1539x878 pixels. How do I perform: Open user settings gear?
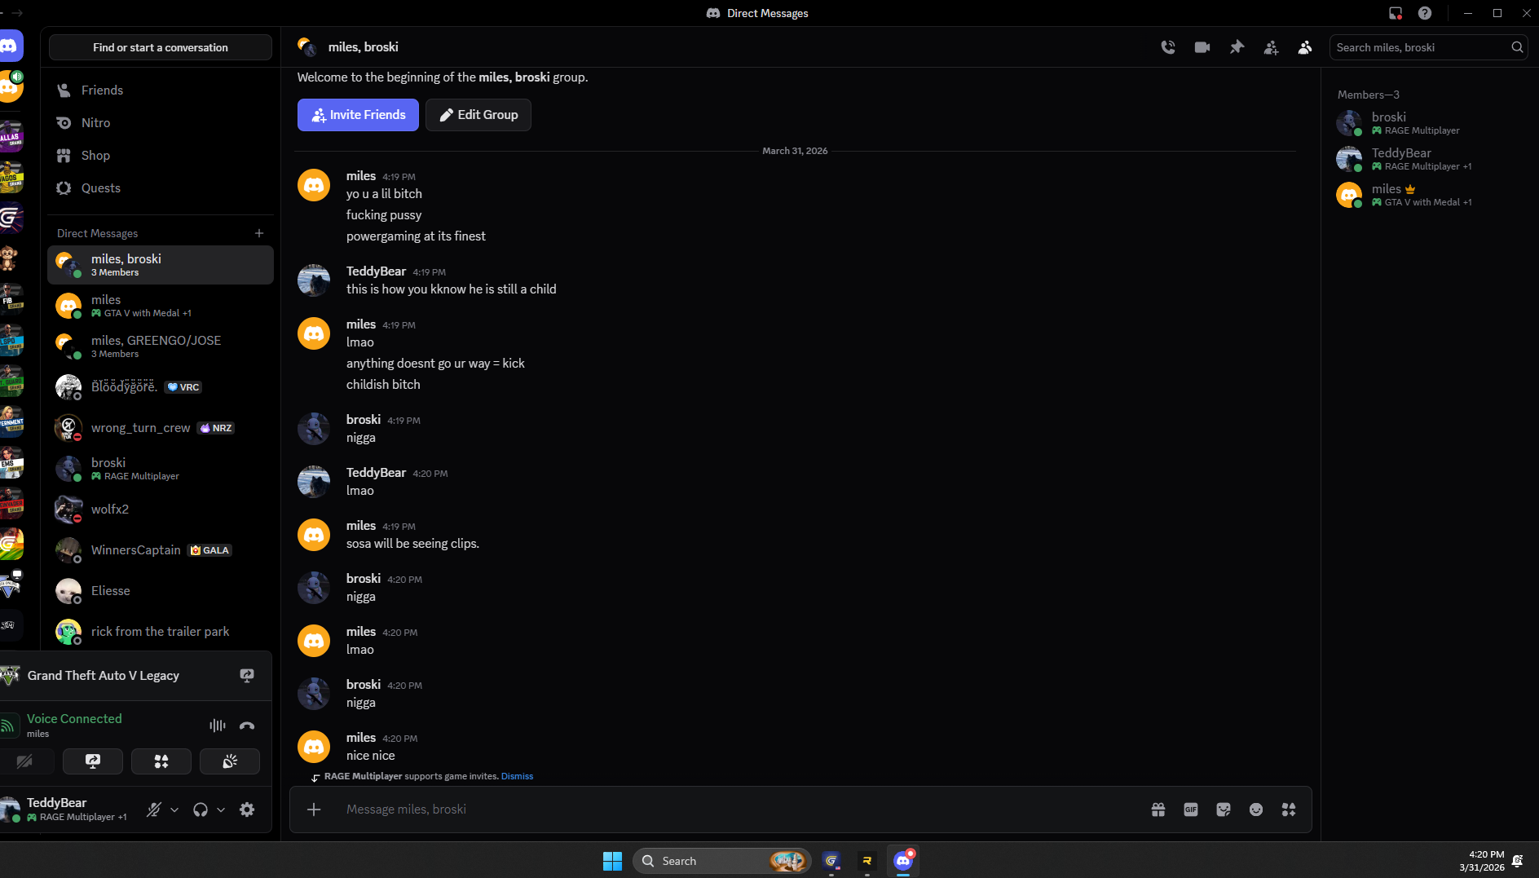tap(247, 810)
